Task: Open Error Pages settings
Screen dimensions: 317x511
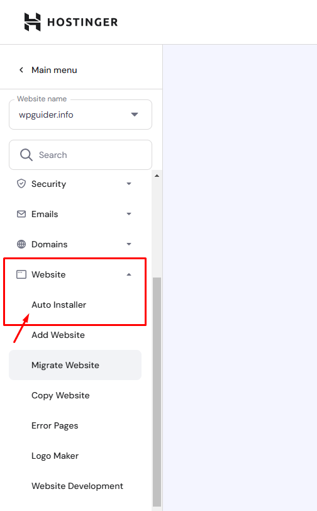Action: pyautogui.click(x=55, y=425)
